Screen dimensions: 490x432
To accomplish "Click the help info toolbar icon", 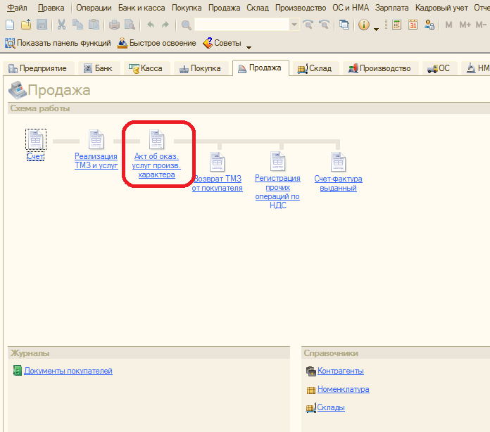I will point(364,25).
